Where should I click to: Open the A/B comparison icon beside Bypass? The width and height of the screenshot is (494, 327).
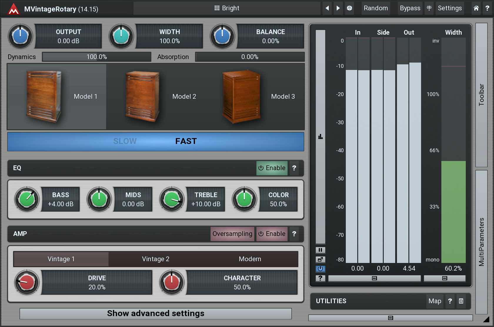429,8
